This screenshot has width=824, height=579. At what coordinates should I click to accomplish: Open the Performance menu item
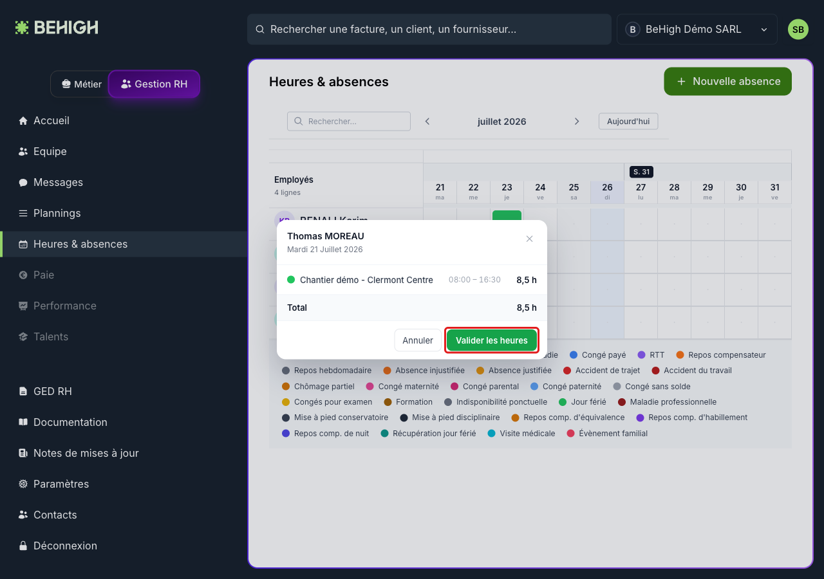tap(124, 306)
